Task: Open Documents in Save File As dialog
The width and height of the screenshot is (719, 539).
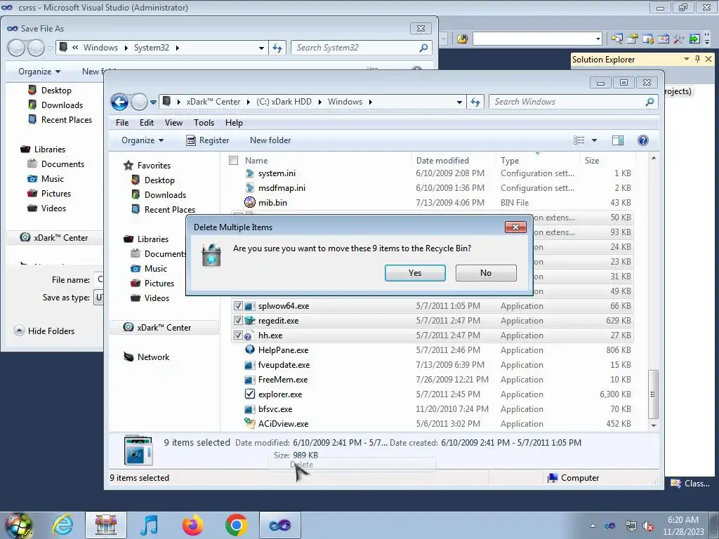Action: coord(62,164)
